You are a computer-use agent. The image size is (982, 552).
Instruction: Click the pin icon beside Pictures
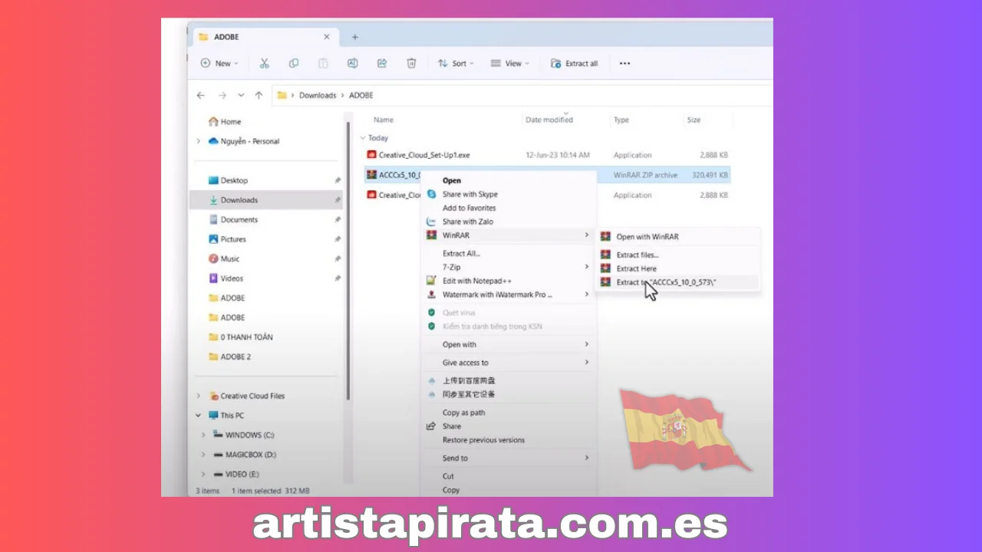338,239
